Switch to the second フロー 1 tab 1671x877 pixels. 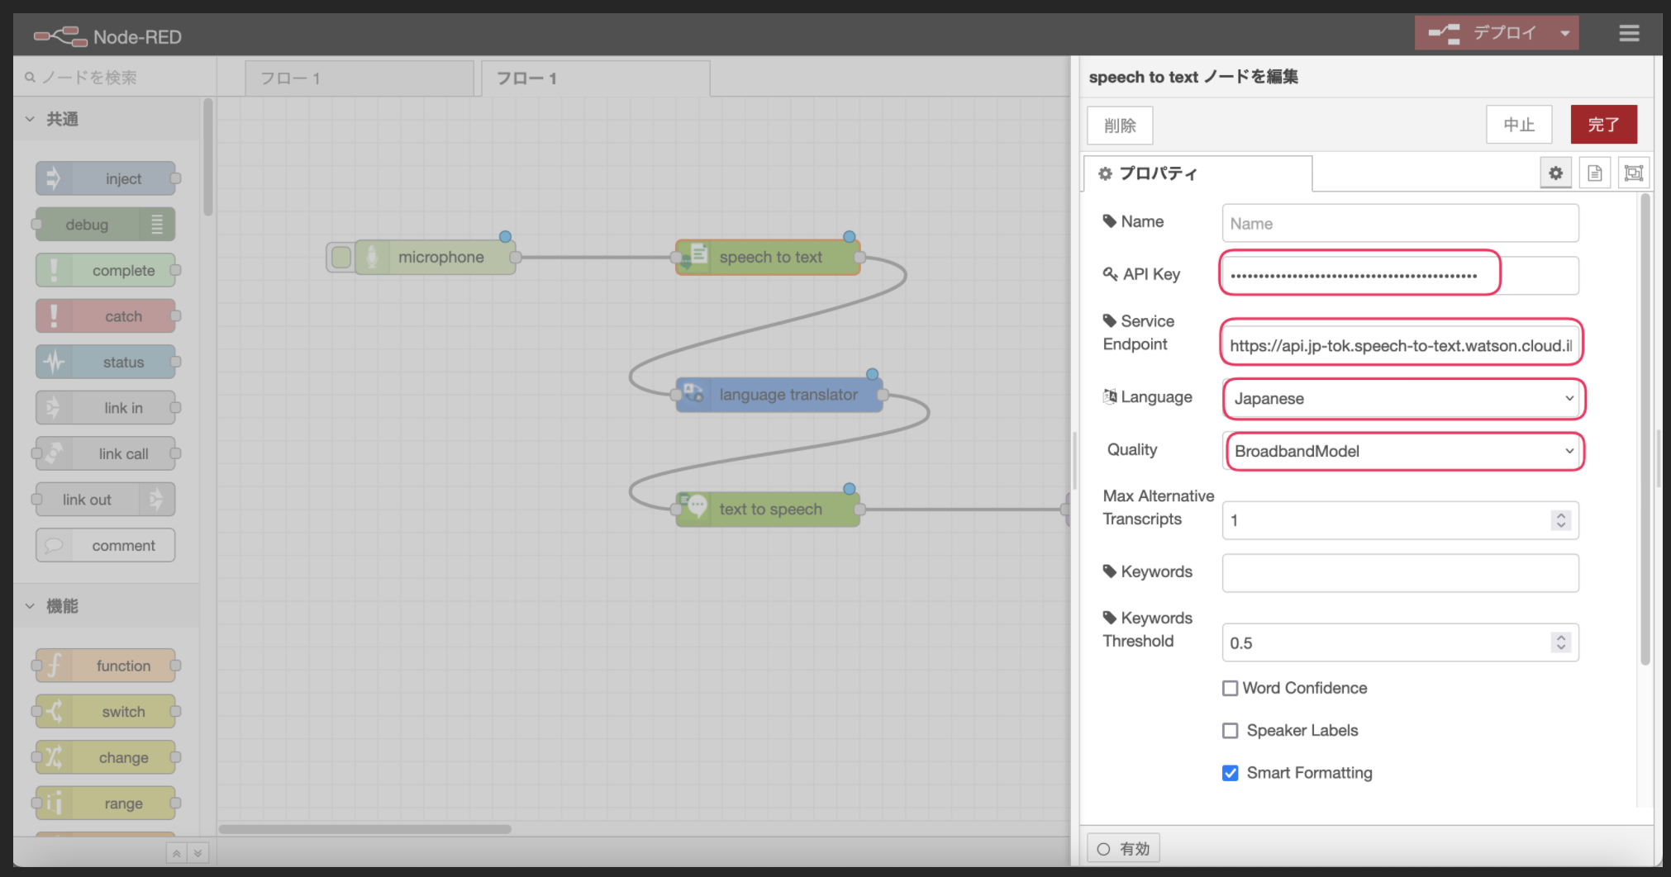596,78
